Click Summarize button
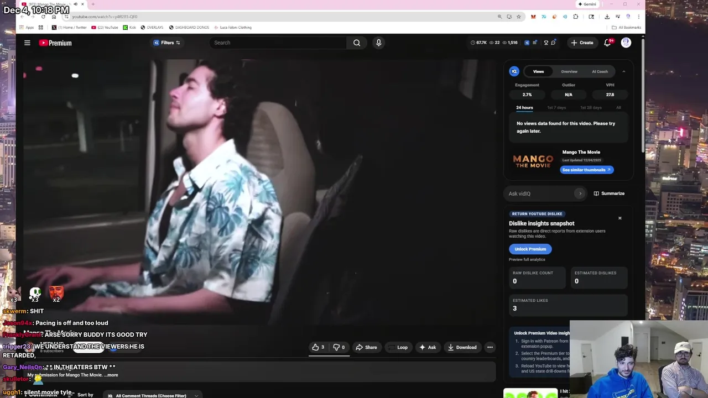Viewport: 708px width, 398px height. 609,193
